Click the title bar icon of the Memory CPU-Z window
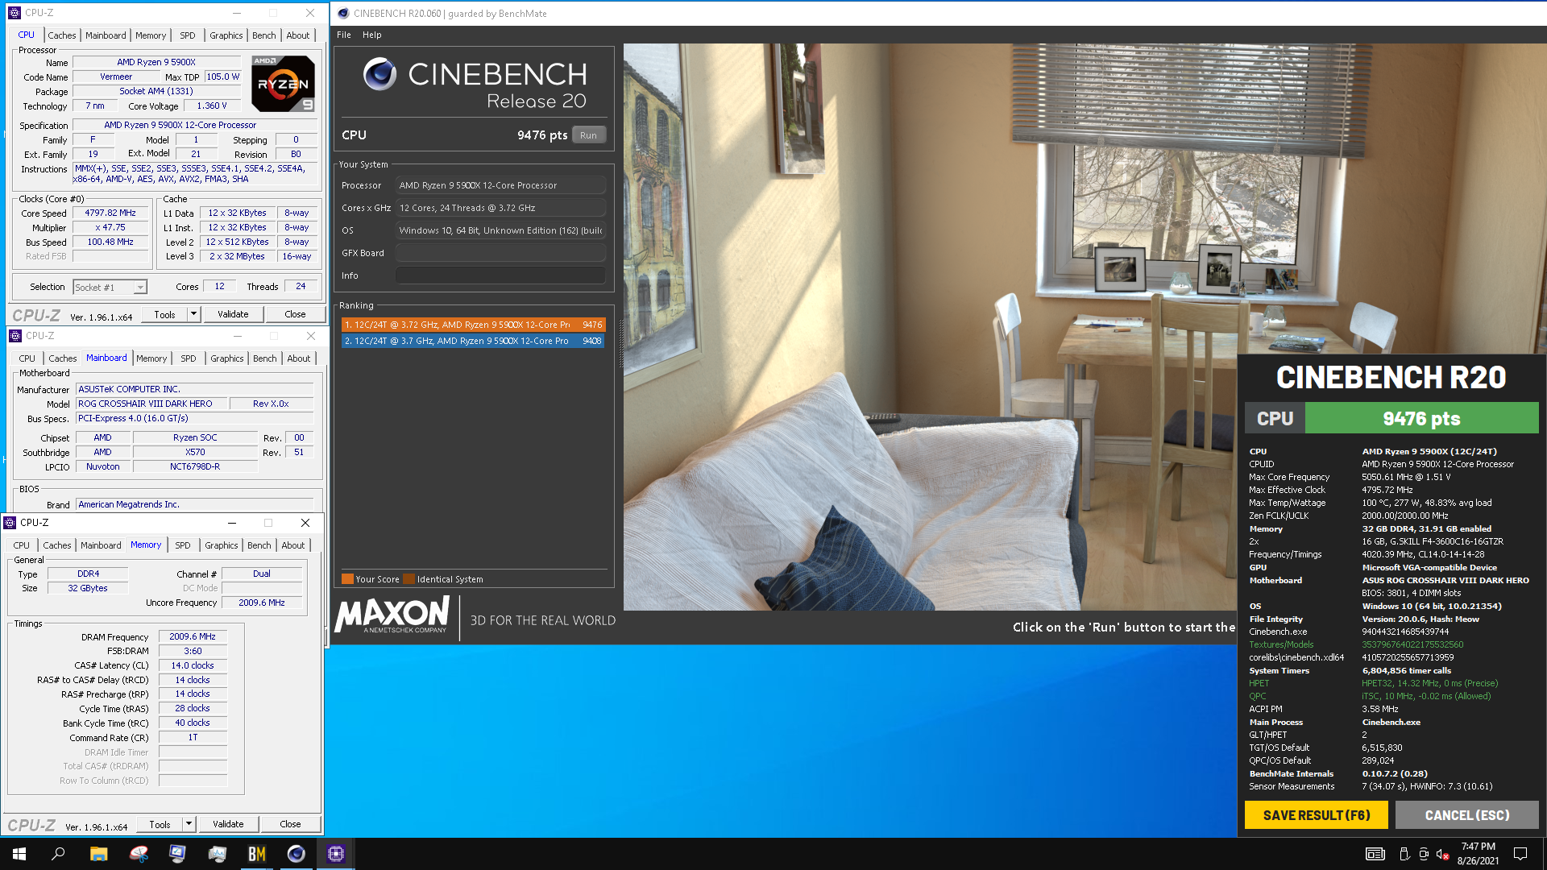Viewport: 1547px width, 870px height. tap(10, 523)
